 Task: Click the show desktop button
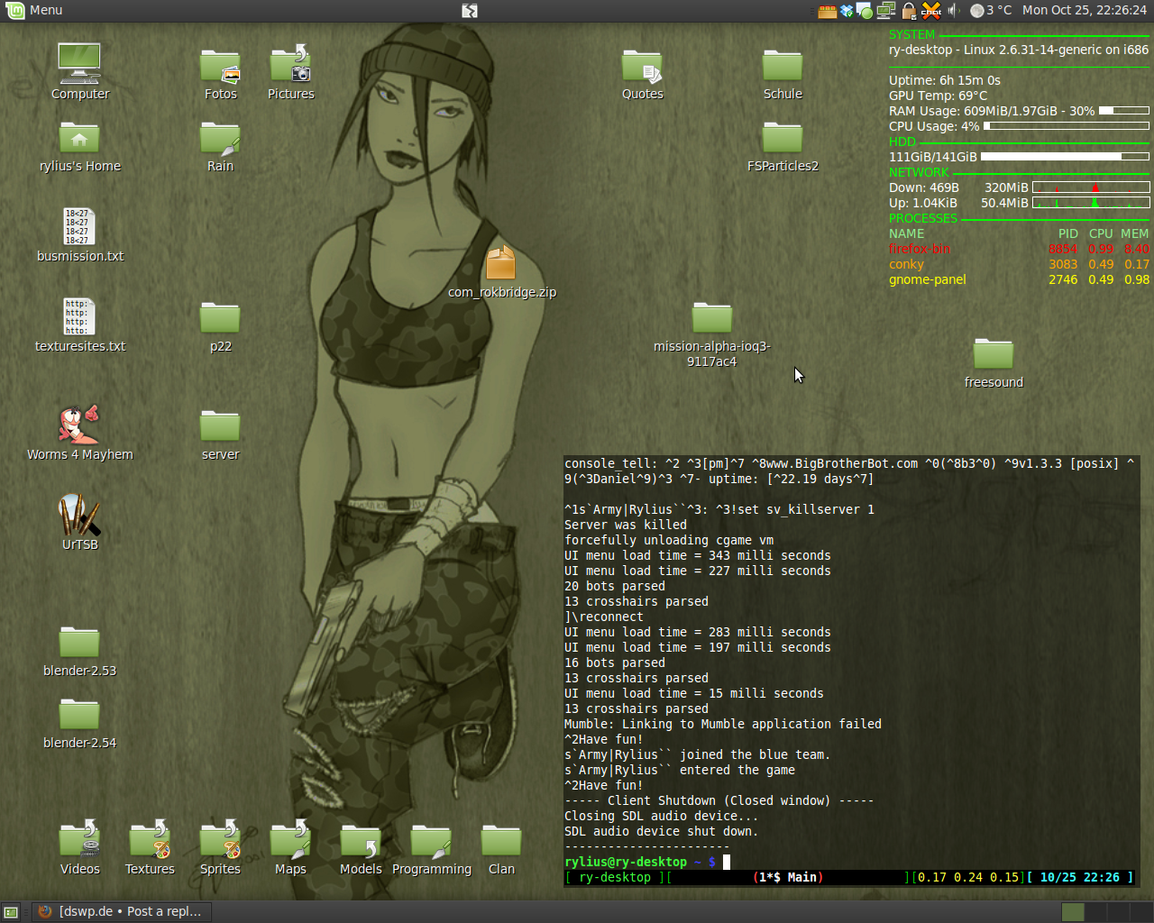[x=11, y=912]
